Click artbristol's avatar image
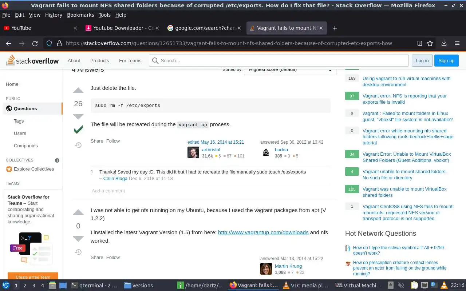This screenshot has height=291, width=466. click(x=193, y=152)
